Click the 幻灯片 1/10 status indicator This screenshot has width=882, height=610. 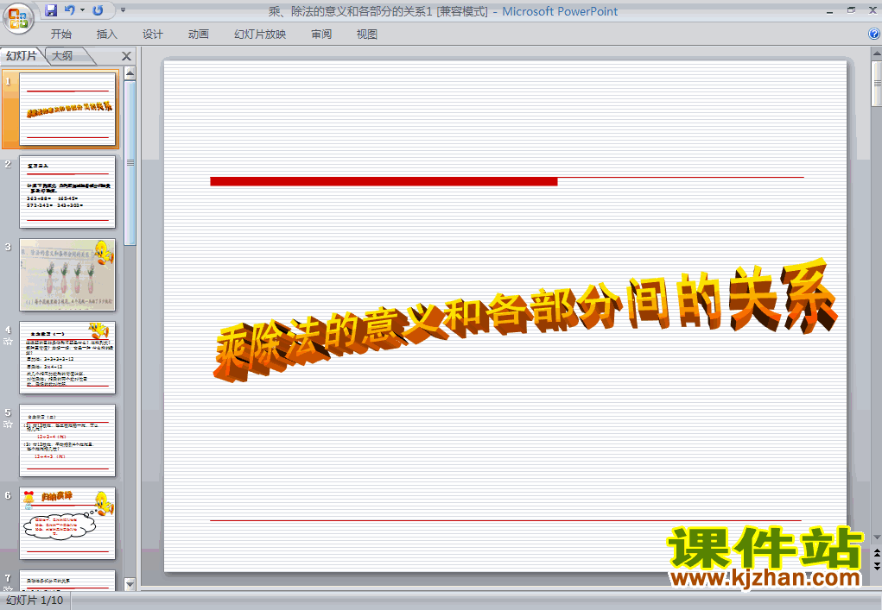click(x=35, y=601)
